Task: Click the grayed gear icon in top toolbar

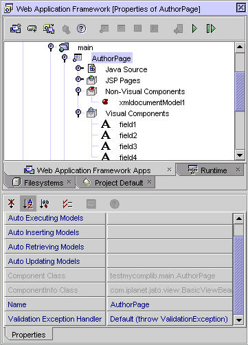Action: pos(66,29)
